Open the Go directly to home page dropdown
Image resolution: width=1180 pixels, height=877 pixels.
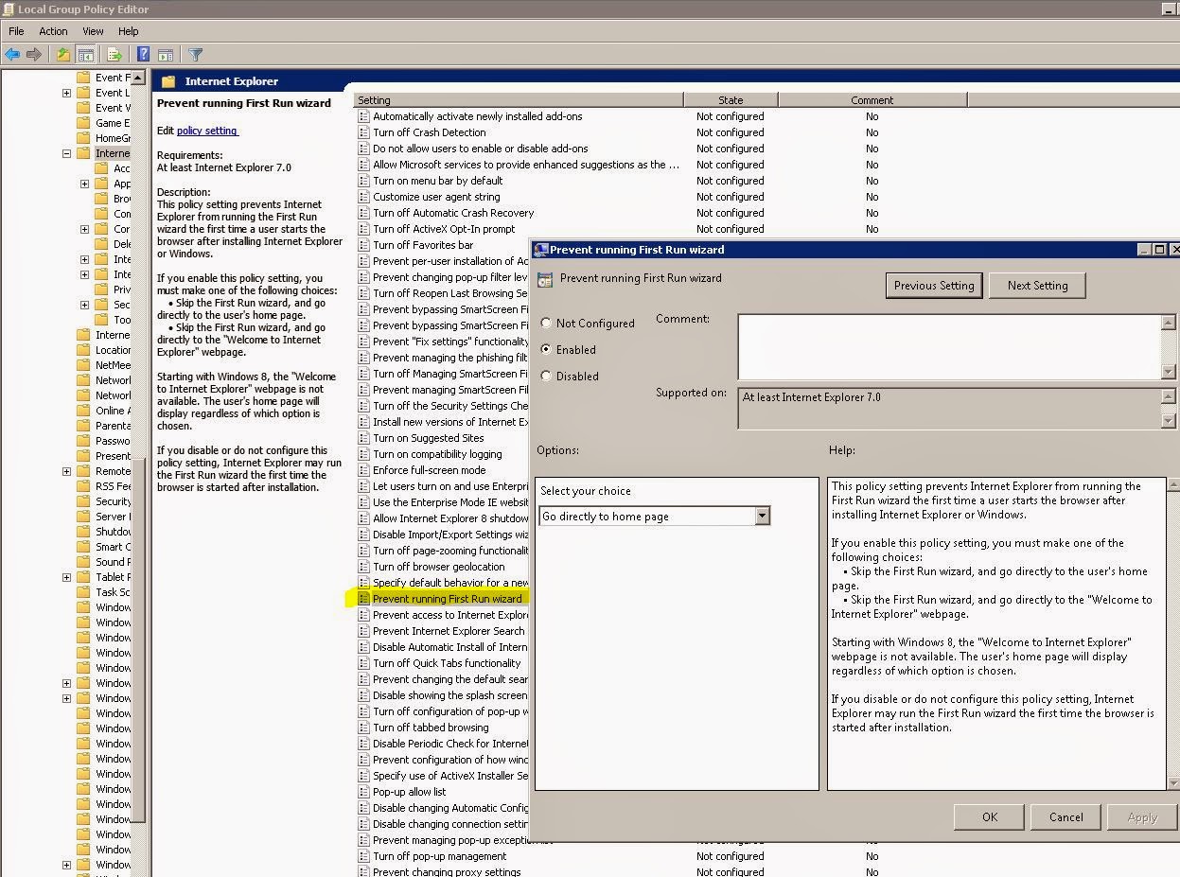point(762,517)
